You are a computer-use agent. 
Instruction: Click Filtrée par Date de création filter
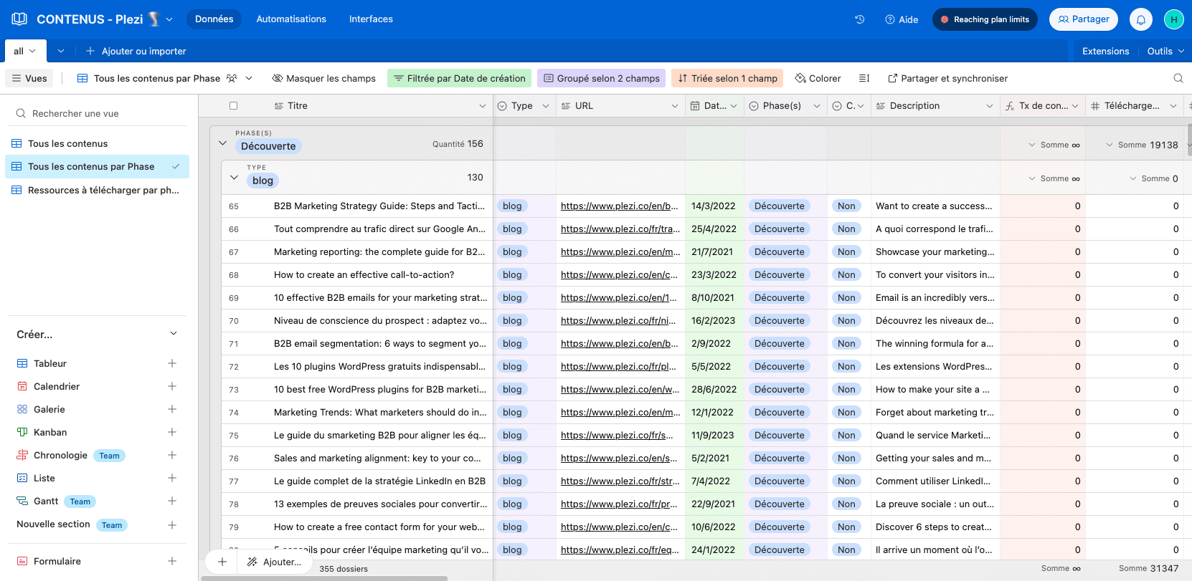pos(460,78)
